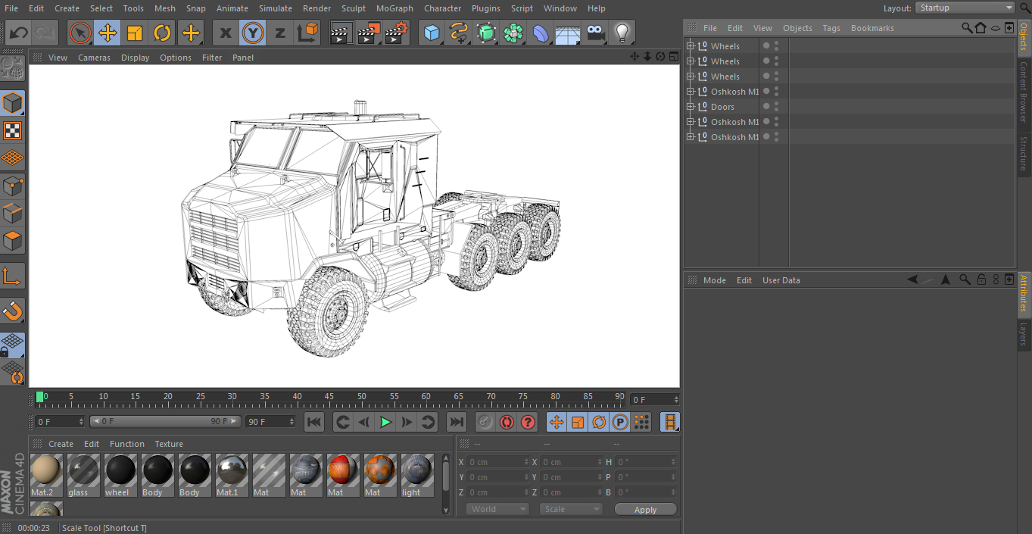This screenshot has height=534, width=1032.
Task: Open the MoGraph menu
Action: click(394, 8)
